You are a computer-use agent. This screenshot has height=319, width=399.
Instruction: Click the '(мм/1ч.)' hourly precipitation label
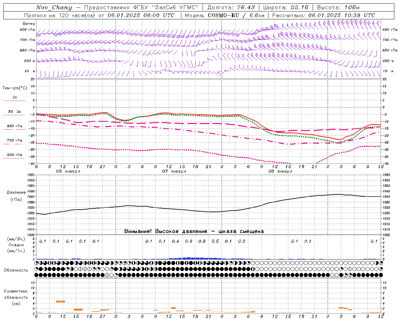click(x=16, y=251)
